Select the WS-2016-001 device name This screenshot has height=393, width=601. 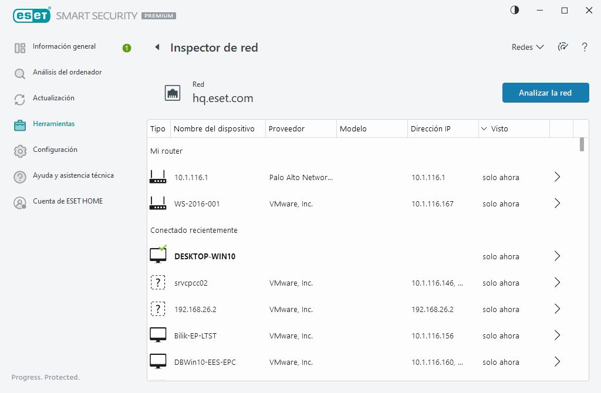click(197, 204)
